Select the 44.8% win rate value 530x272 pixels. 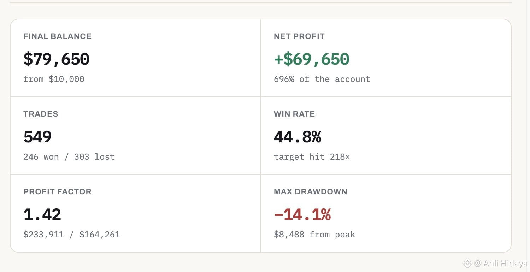[x=298, y=137]
